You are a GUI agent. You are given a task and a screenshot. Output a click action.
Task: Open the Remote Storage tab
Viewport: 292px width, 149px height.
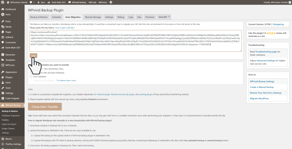[x=93, y=17]
